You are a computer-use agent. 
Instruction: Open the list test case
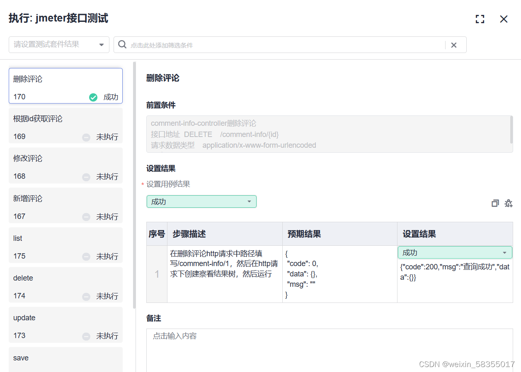click(65, 245)
